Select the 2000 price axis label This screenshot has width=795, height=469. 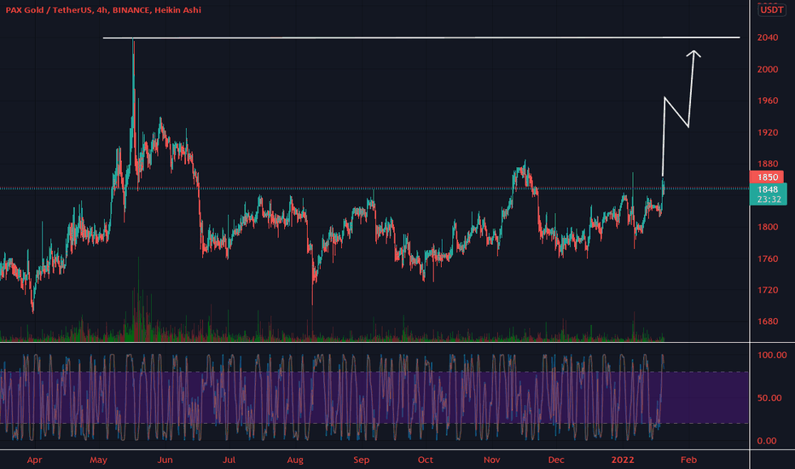767,69
